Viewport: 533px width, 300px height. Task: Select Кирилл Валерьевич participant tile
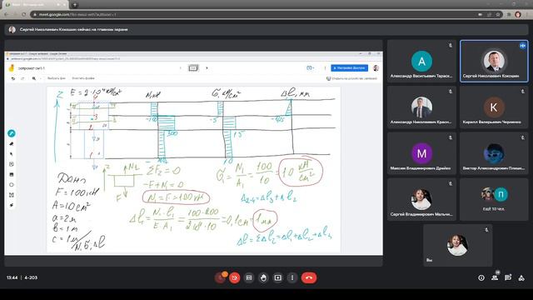[494, 107]
